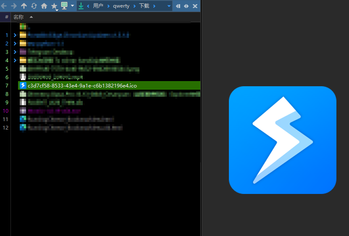Refresh the current folder listing
Screen dimensions: 349x236
[34, 6]
